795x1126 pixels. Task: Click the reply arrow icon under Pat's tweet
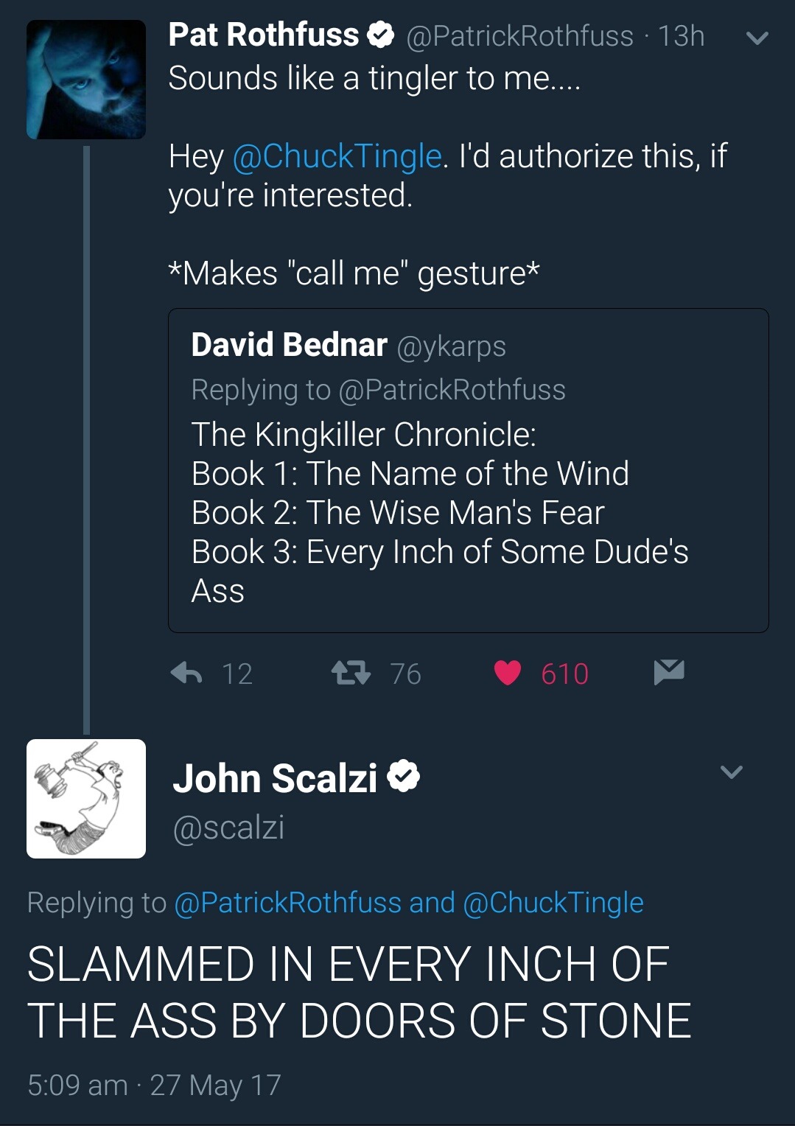pyautogui.click(x=186, y=673)
